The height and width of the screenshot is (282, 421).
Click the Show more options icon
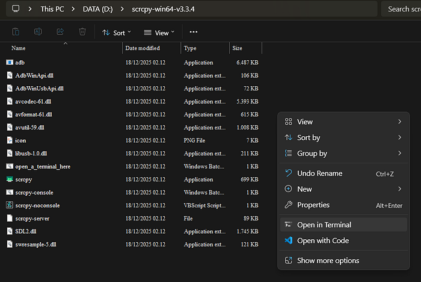288,260
